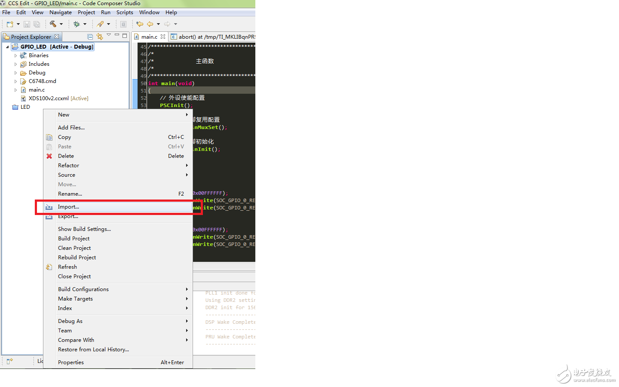
Task: Click the Includes node icon
Action: 24,64
